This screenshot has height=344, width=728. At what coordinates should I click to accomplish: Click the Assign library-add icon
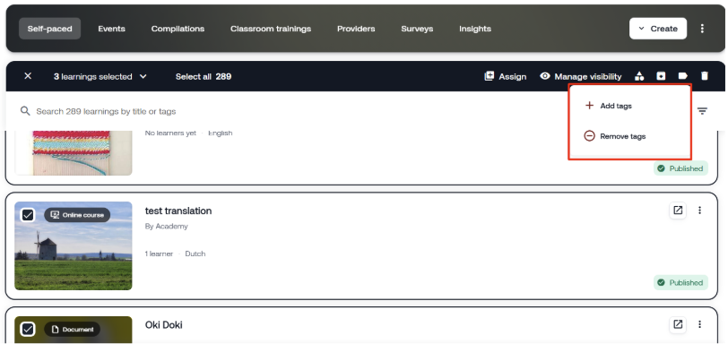(489, 76)
